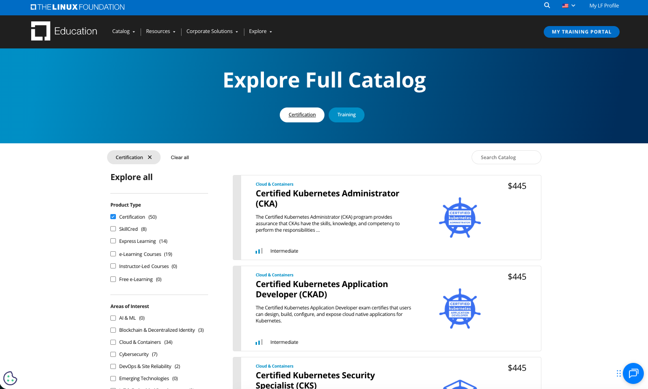Screen dimensions: 648x389
Task: Open the search magnifier icon
Action: click(x=547, y=6)
